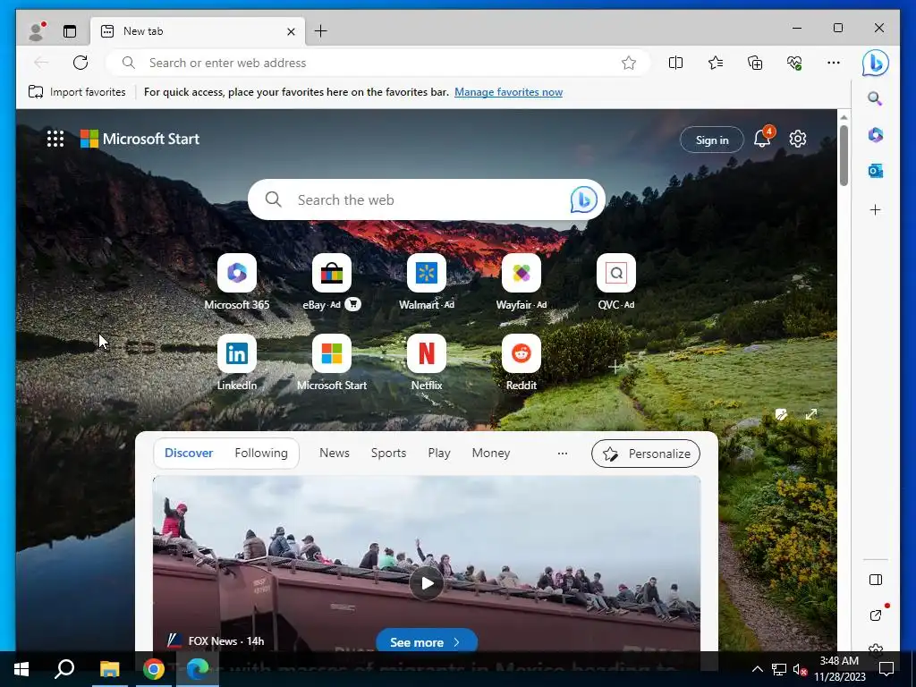This screenshot has width=916, height=687.
Task: Switch to the Play tab
Action: pyautogui.click(x=438, y=453)
